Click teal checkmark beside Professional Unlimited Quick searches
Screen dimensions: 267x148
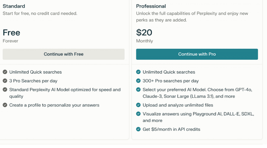click(138, 72)
